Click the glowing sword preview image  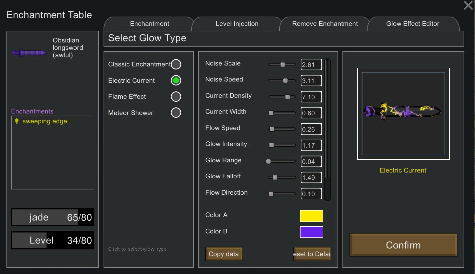(403, 113)
